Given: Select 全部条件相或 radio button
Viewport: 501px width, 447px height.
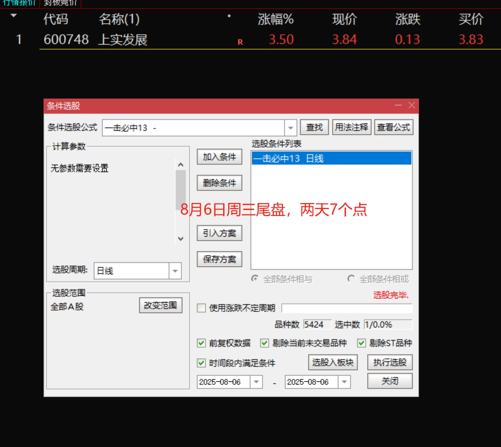Looking at the screenshot, I should coord(351,279).
